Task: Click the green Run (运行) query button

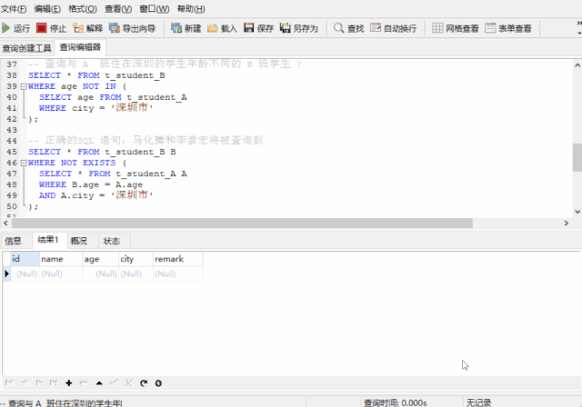Action: [x=15, y=28]
